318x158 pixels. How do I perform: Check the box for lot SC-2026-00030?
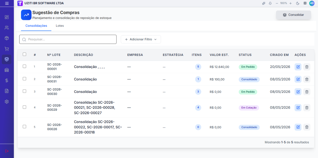(x=24, y=91)
